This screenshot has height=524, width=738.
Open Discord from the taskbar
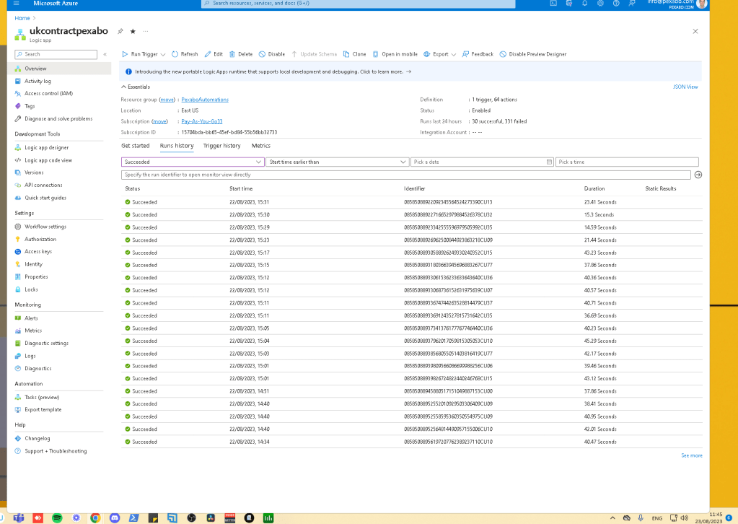tap(115, 518)
